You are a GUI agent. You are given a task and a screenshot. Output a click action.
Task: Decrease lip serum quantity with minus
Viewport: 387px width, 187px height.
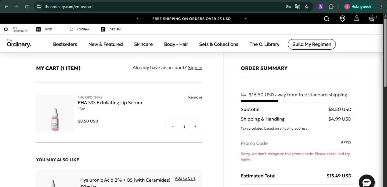(173, 127)
